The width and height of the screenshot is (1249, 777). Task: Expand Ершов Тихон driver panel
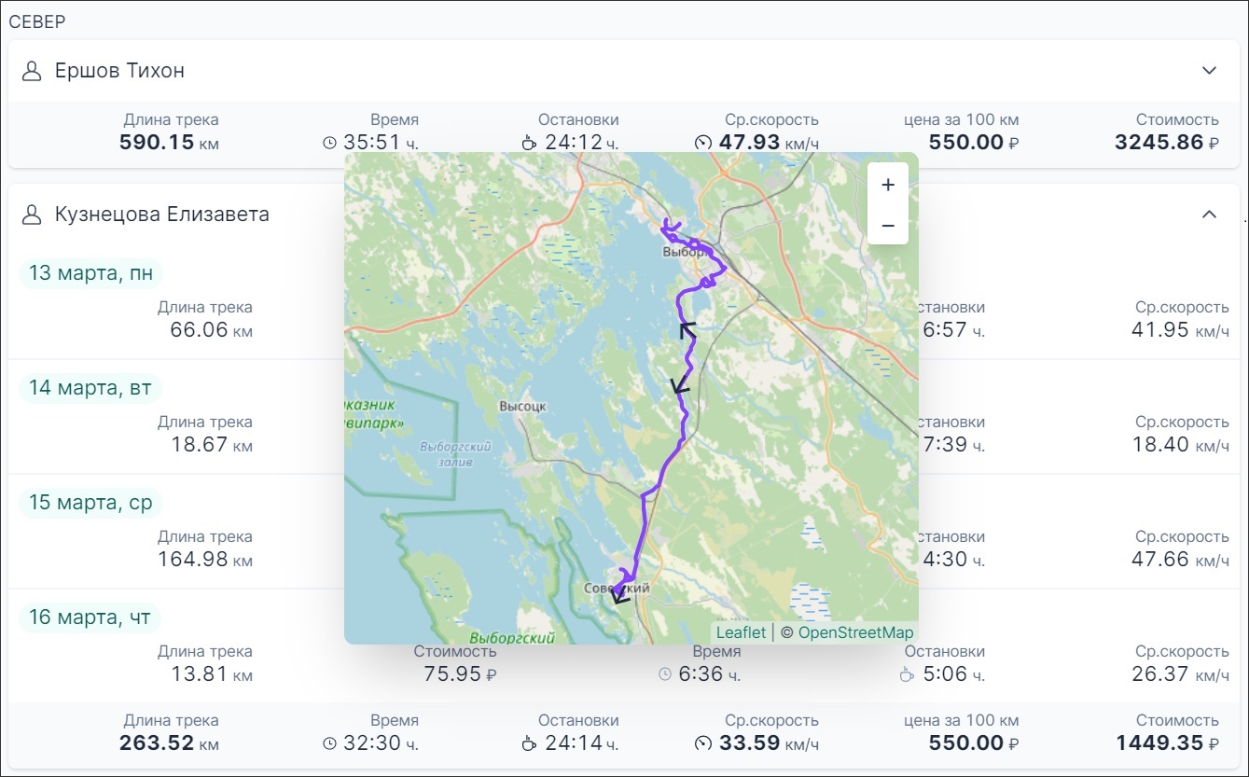click(1209, 71)
